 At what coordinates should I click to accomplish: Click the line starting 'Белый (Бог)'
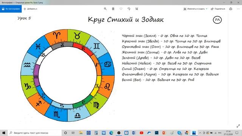[158, 80]
